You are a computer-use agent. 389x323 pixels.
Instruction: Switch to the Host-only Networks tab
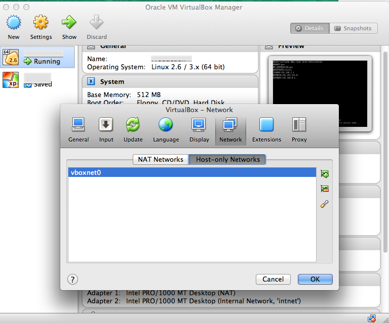227,159
